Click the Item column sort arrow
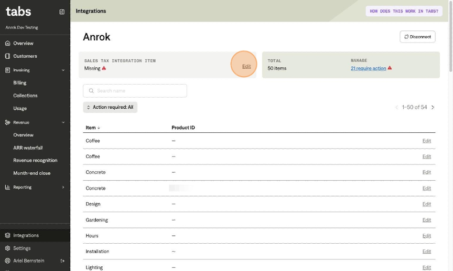The width and height of the screenshot is (453, 271). [99, 128]
